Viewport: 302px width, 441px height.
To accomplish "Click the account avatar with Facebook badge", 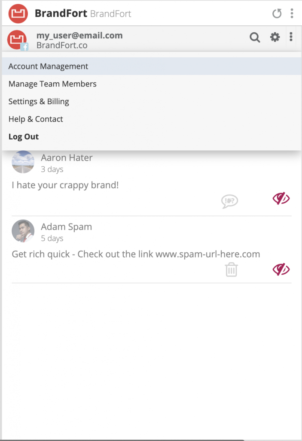I will coord(18,40).
